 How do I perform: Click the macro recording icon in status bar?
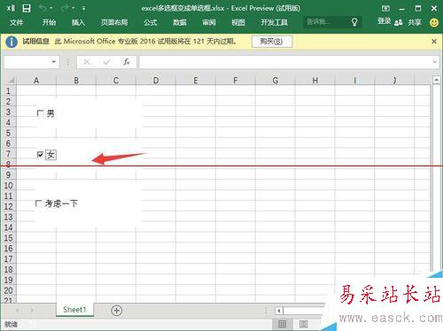[x=32, y=324]
